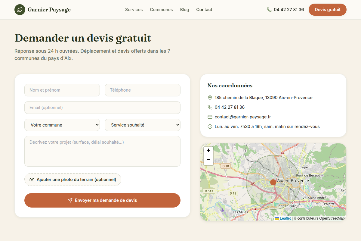The height and width of the screenshot is (241, 361).
Task: Click the camera icon on the photo upload button
Action: click(32, 180)
